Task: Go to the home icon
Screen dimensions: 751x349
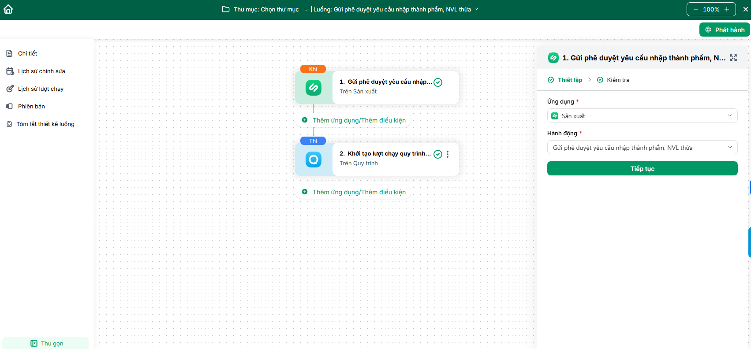Action: coord(8,9)
